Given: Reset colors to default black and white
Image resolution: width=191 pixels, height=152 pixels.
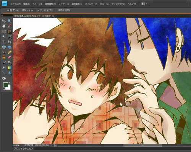Looking at the screenshot, I should point(4,89).
